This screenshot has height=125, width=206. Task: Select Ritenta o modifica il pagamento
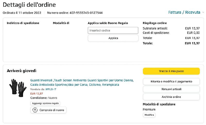(x=171, y=82)
